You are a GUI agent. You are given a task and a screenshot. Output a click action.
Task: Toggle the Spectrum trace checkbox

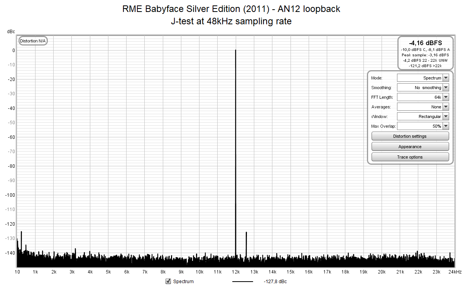coord(168,281)
